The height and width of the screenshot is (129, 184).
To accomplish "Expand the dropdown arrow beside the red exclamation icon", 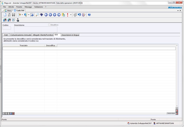I will click(71, 15).
